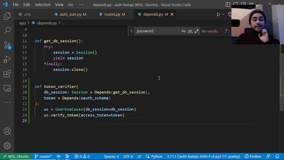Click the VS Code logo icon
Screen dimensions: 284x160
5,4
